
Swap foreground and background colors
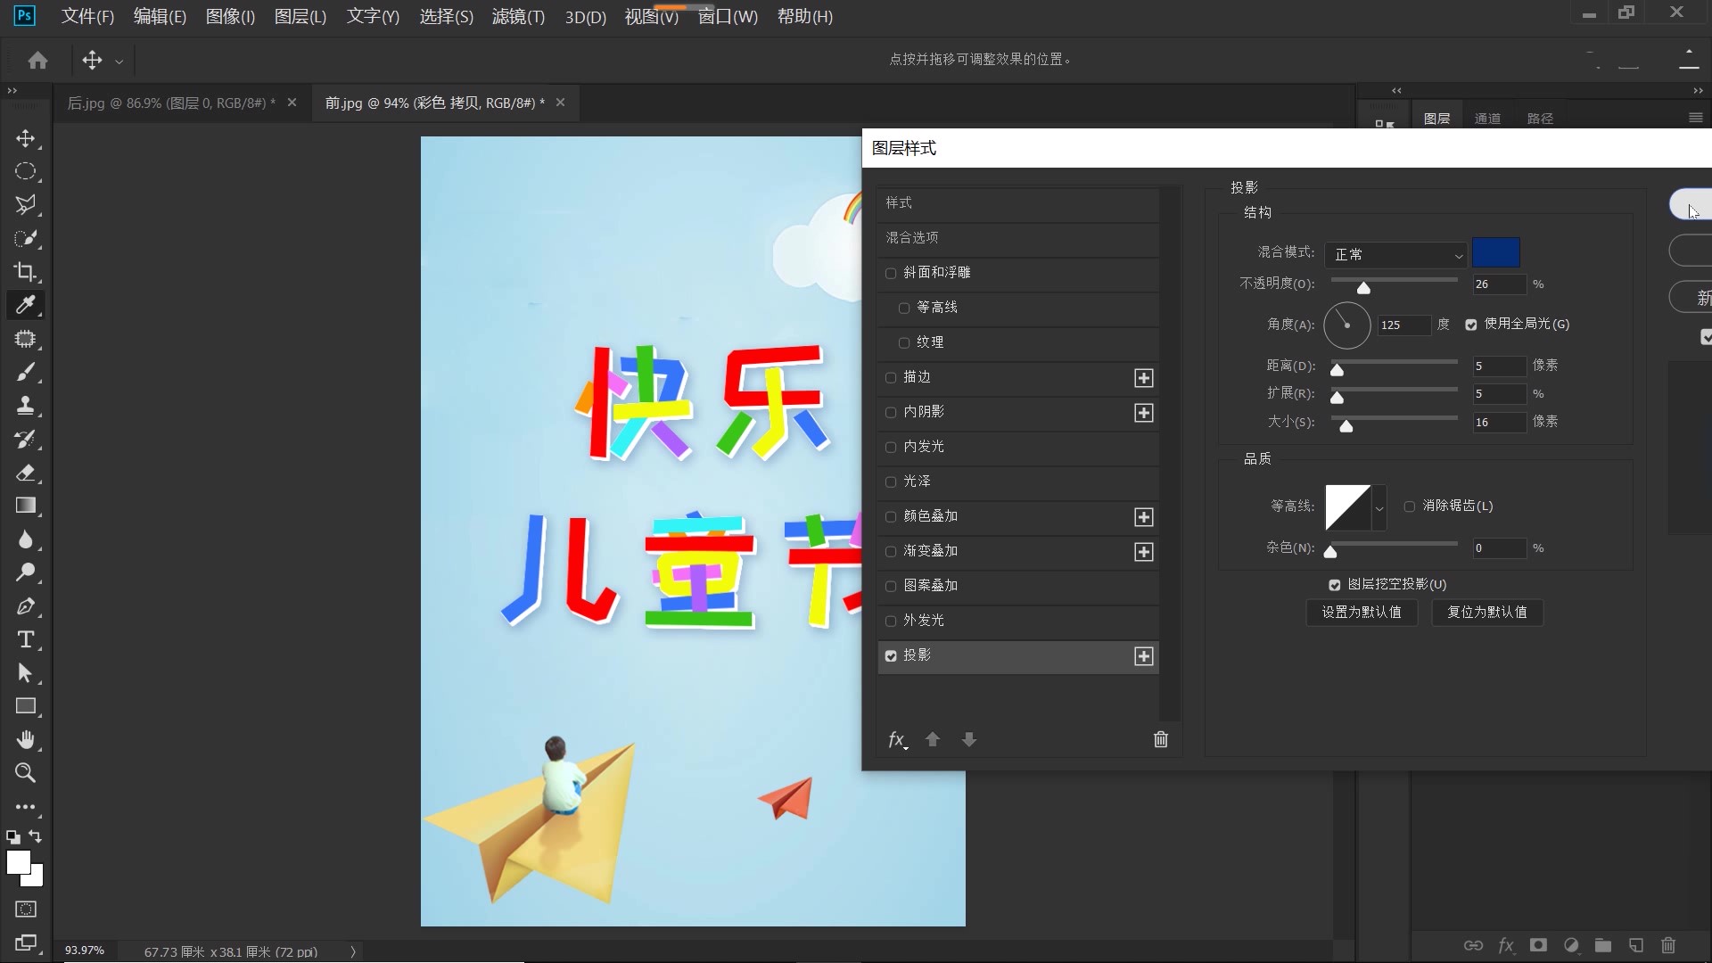[x=36, y=836]
